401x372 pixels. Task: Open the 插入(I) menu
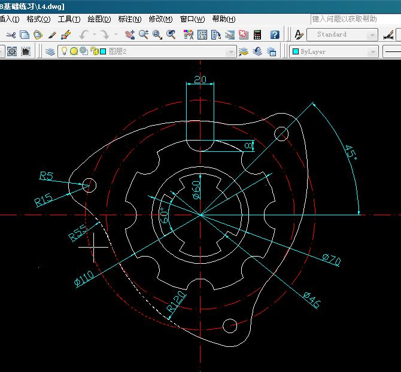(9, 19)
